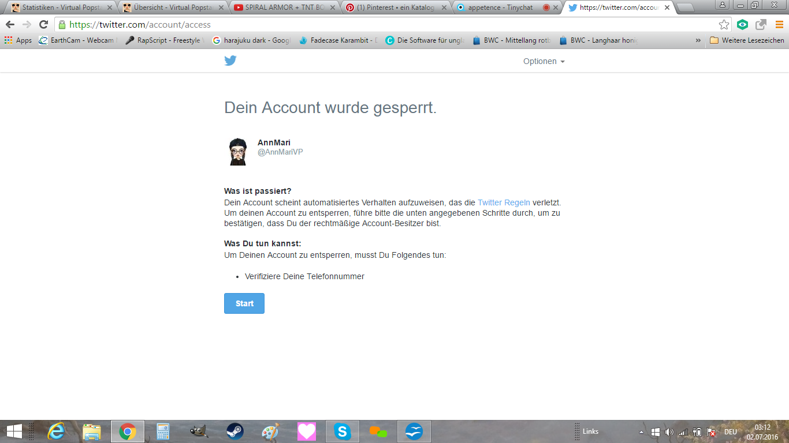Click the @AnnMariVP username text
The image size is (789, 443).
coord(280,152)
